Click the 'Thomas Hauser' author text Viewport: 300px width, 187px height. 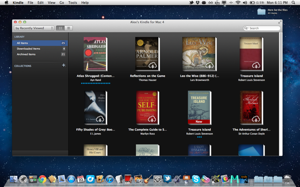tap(148, 80)
